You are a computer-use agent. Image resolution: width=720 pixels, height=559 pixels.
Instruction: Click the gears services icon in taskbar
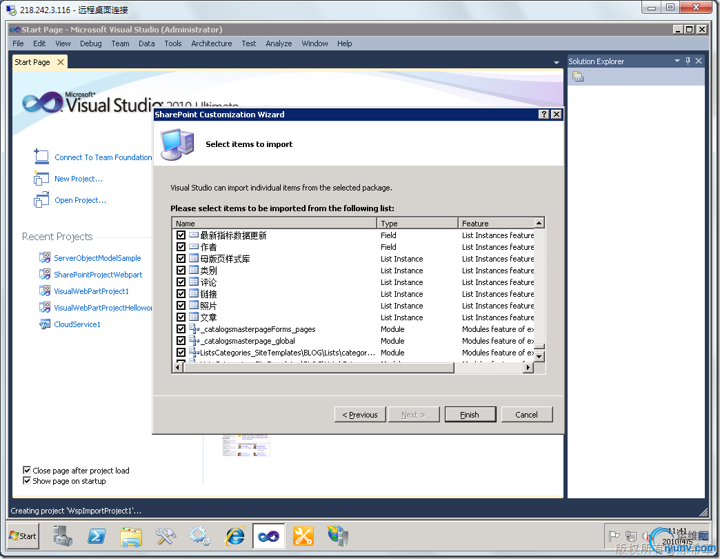(x=200, y=536)
